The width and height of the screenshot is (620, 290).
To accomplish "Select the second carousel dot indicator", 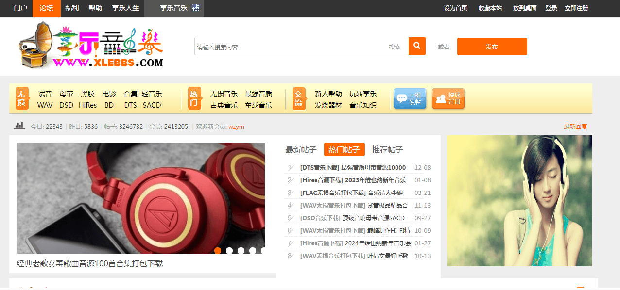I will coord(229,251).
